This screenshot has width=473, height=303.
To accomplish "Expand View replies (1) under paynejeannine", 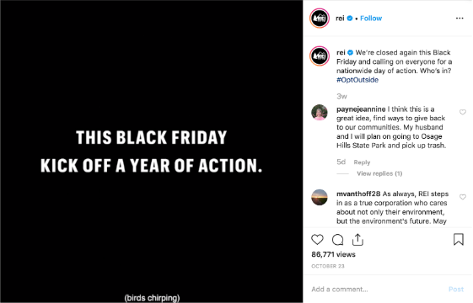I will pos(379,173).
